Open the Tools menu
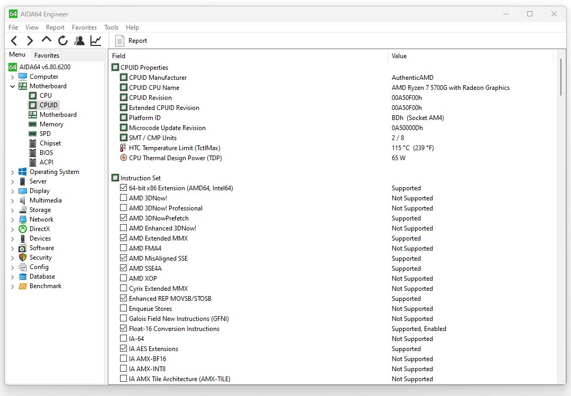 coord(111,27)
